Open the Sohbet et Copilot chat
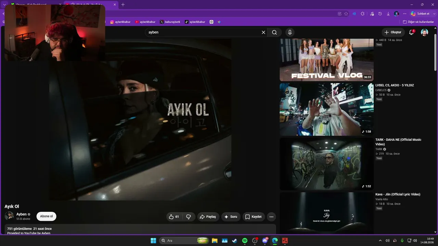 pos(420,14)
